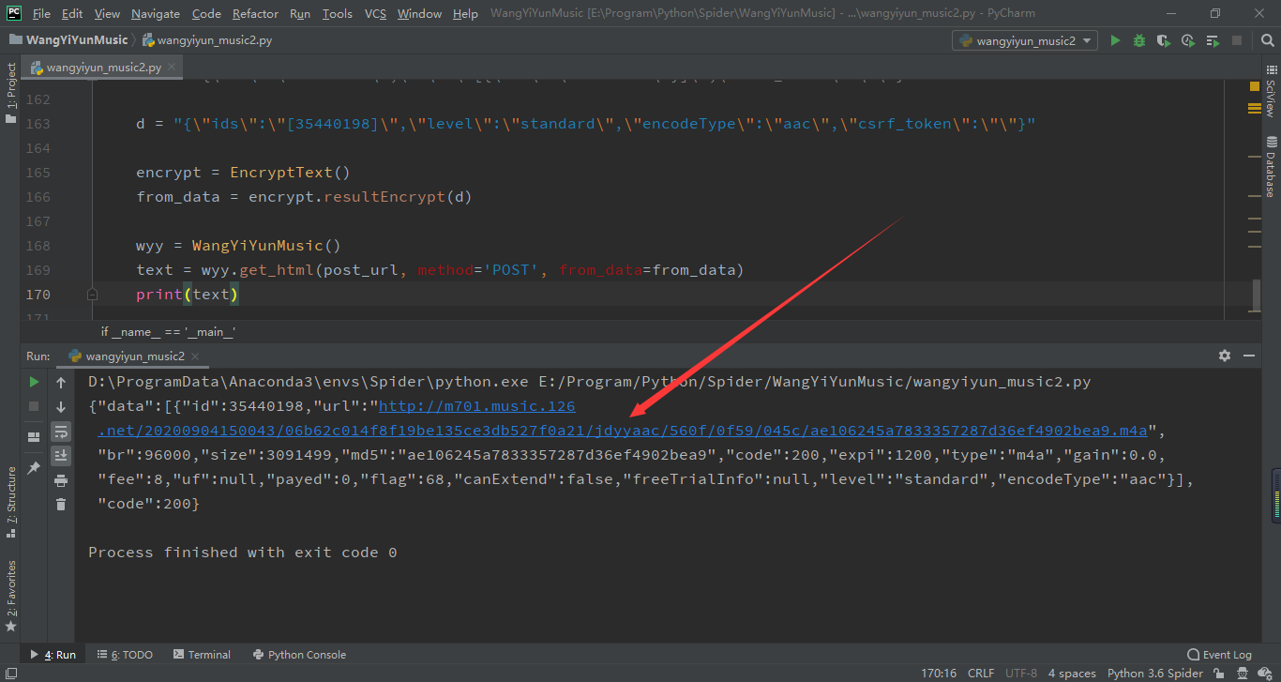
Task: Pin the Run tab
Action: 34,467
